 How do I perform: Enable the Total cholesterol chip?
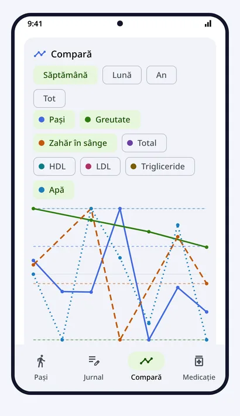pos(144,143)
